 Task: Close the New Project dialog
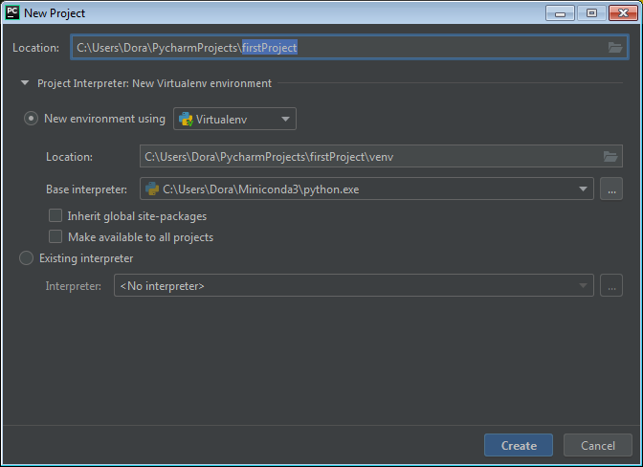click(x=623, y=13)
